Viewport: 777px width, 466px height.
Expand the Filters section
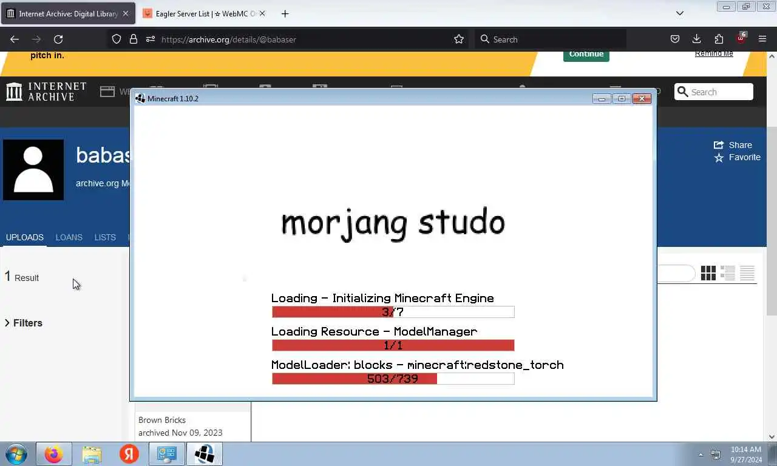coord(23,323)
